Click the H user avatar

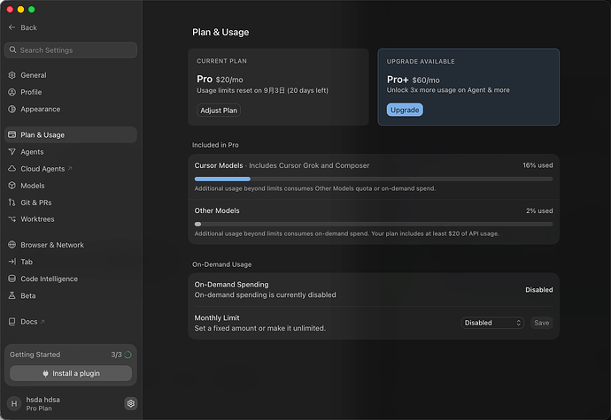pyautogui.click(x=14, y=404)
